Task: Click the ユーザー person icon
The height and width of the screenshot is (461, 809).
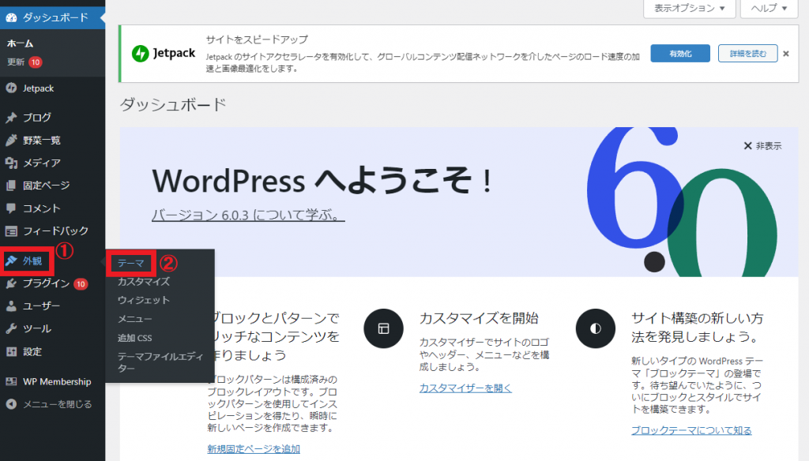Action: (x=11, y=306)
